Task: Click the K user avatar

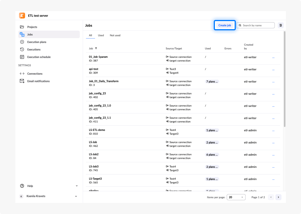Action: (21, 196)
